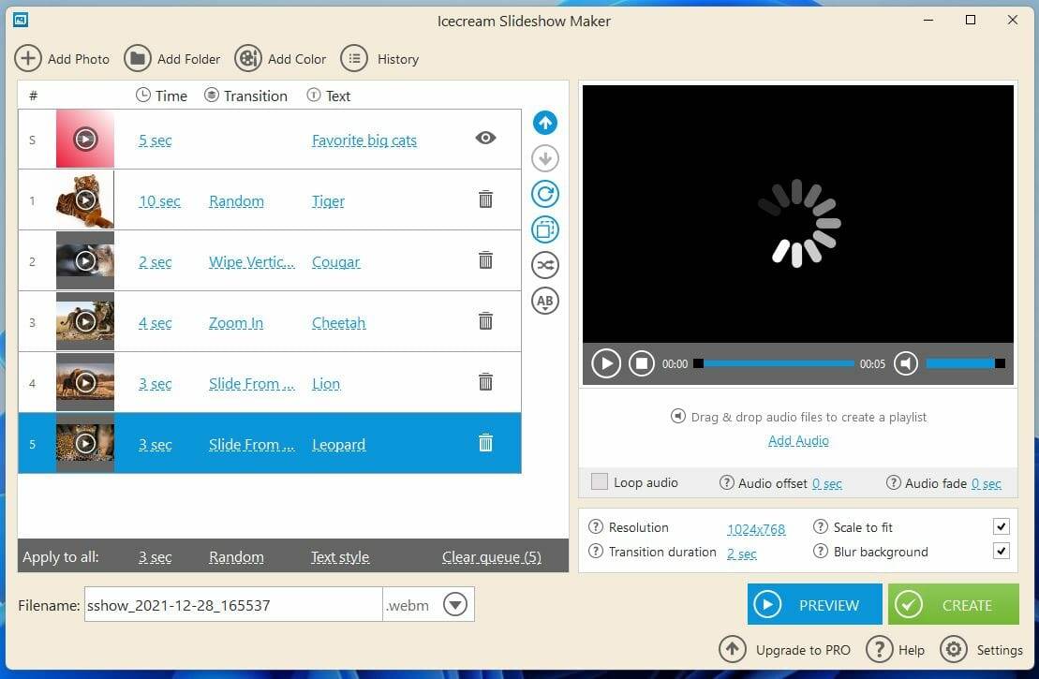Viewport: 1039px width, 679px height.
Task: Add a new photo to the slideshow
Action: 62,58
